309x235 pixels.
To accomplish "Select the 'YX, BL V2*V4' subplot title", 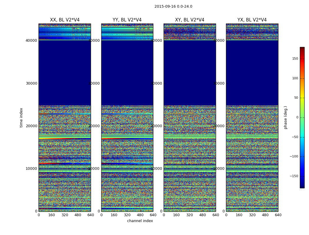I will pos(252,20).
